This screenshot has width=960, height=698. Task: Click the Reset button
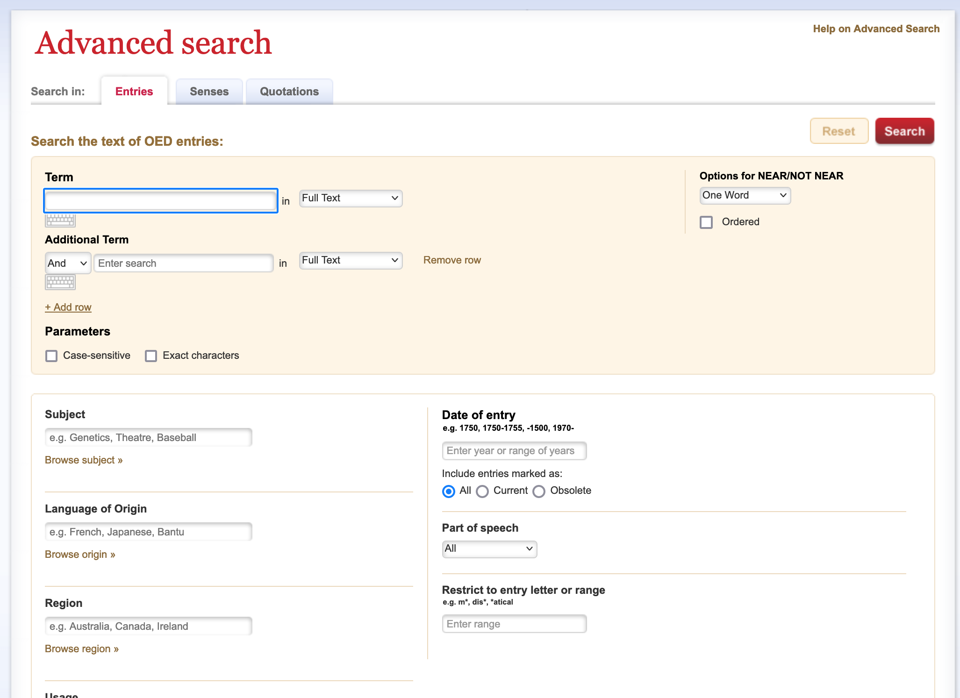pos(839,131)
